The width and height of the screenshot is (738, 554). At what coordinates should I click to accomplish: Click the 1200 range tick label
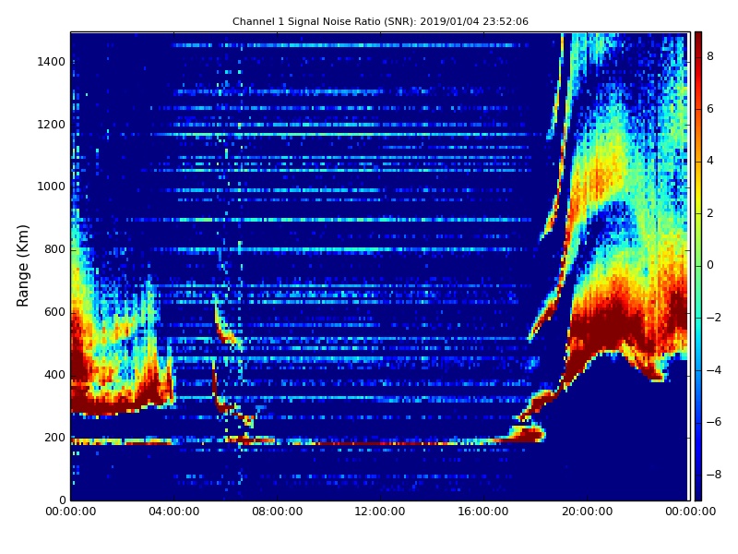[52, 125]
